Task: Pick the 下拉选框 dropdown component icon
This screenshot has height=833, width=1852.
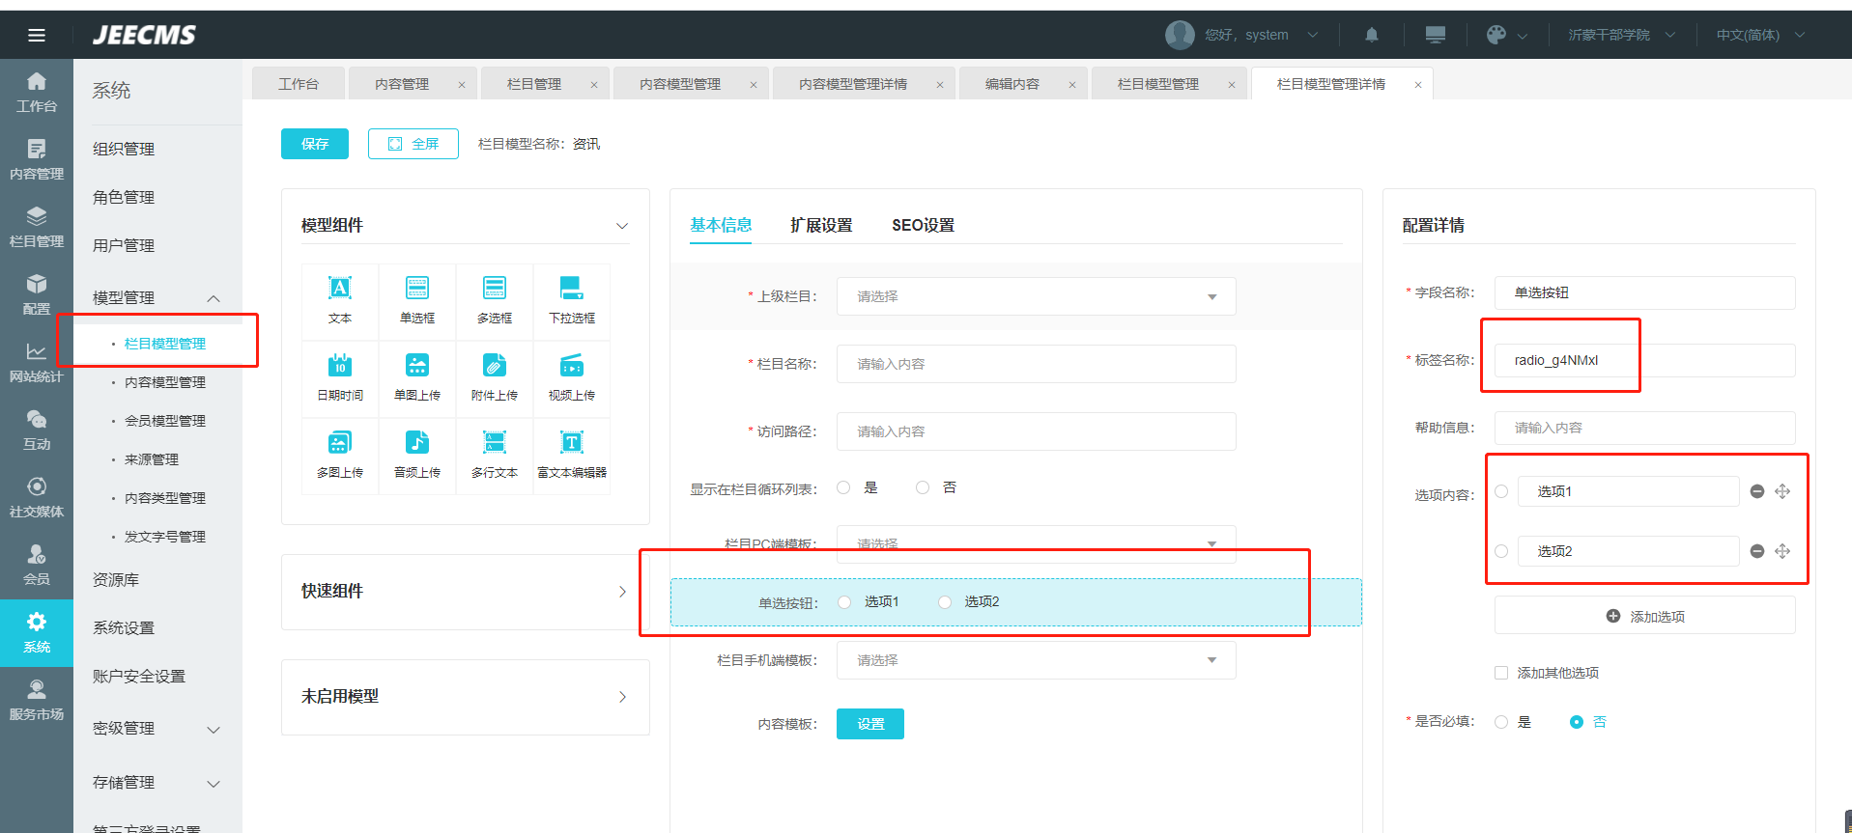Action: click(572, 290)
